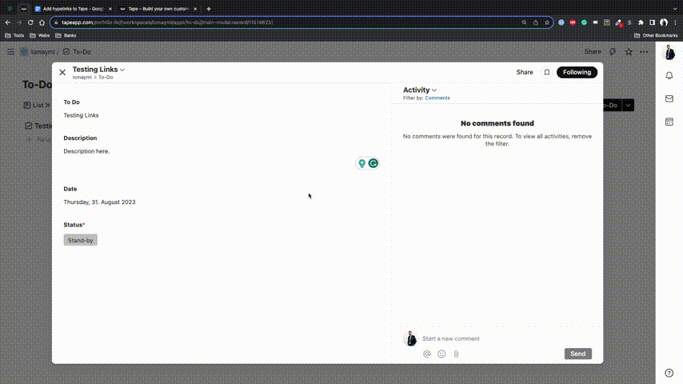Bookmark the page with the address bar star
The image size is (683, 384).
(x=547, y=22)
